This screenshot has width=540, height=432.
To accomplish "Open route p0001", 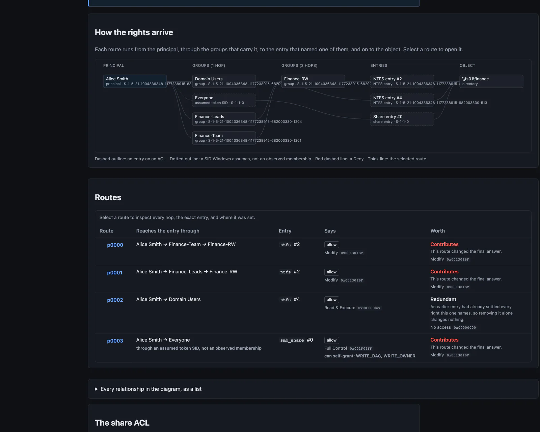I will (x=115, y=273).
